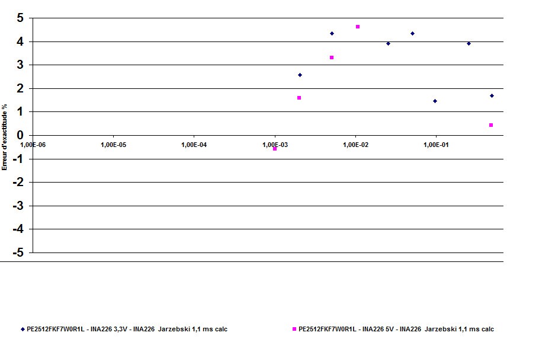Click the pink data point near value 0.4
This screenshot has width=539, height=358.
[x=491, y=125]
